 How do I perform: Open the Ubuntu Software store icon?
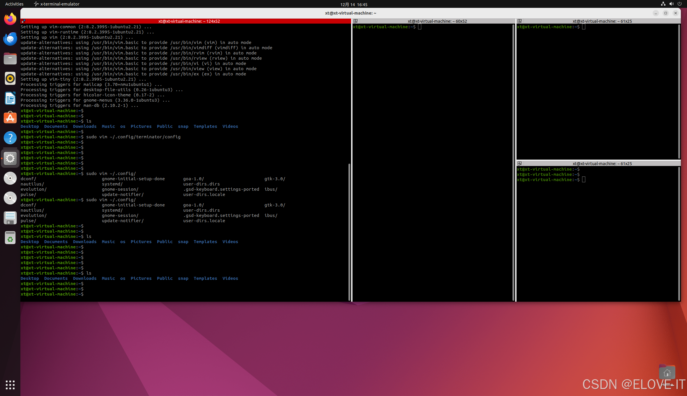click(10, 118)
